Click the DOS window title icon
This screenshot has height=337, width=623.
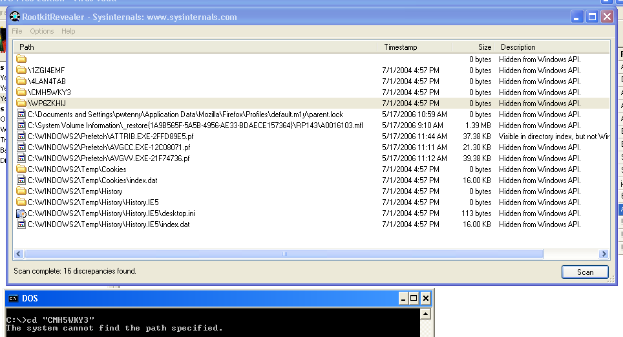[x=13, y=298]
